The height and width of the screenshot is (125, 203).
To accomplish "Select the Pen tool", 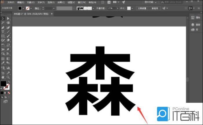I will (x=3, y=27).
